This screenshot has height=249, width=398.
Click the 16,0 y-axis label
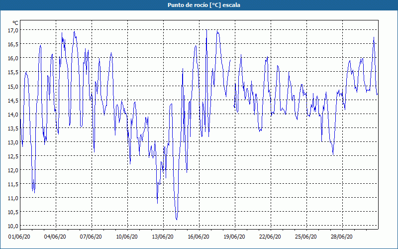[x=13, y=58]
